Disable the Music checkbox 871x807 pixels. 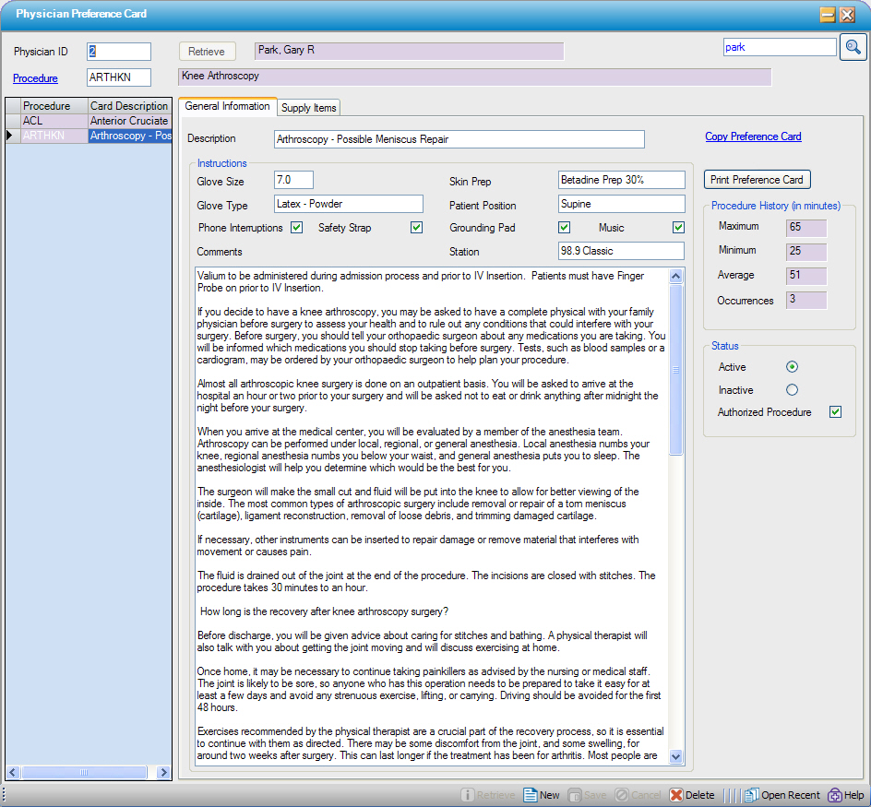pos(678,228)
